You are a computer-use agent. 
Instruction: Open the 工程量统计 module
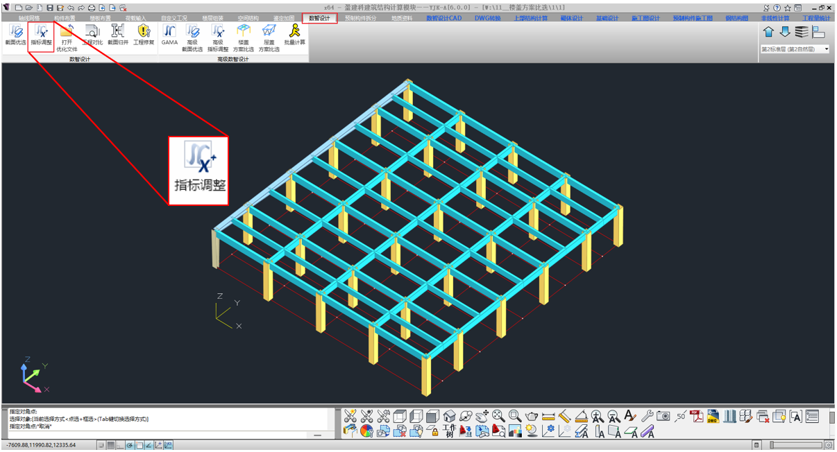(x=817, y=18)
